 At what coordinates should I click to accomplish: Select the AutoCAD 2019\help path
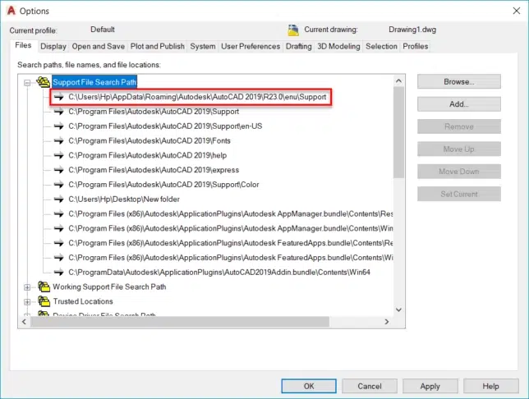click(147, 155)
